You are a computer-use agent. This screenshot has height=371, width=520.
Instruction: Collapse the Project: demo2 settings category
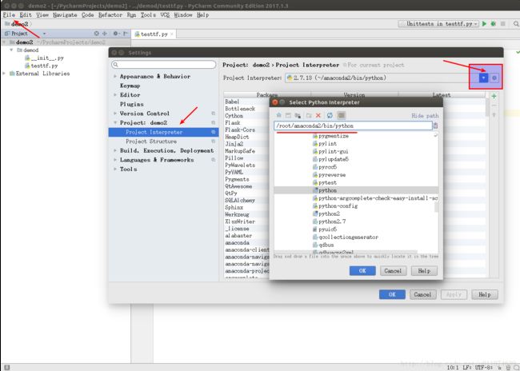[x=115, y=122]
